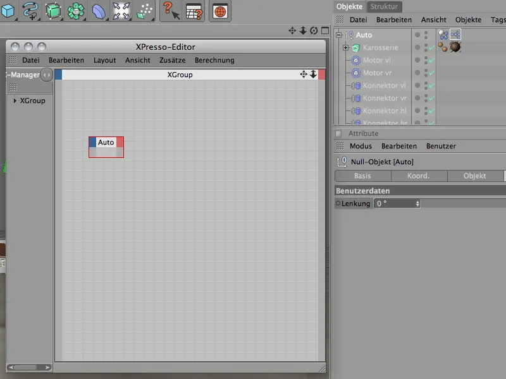
Task: Click the red output port on Auto node
Action: point(120,142)
